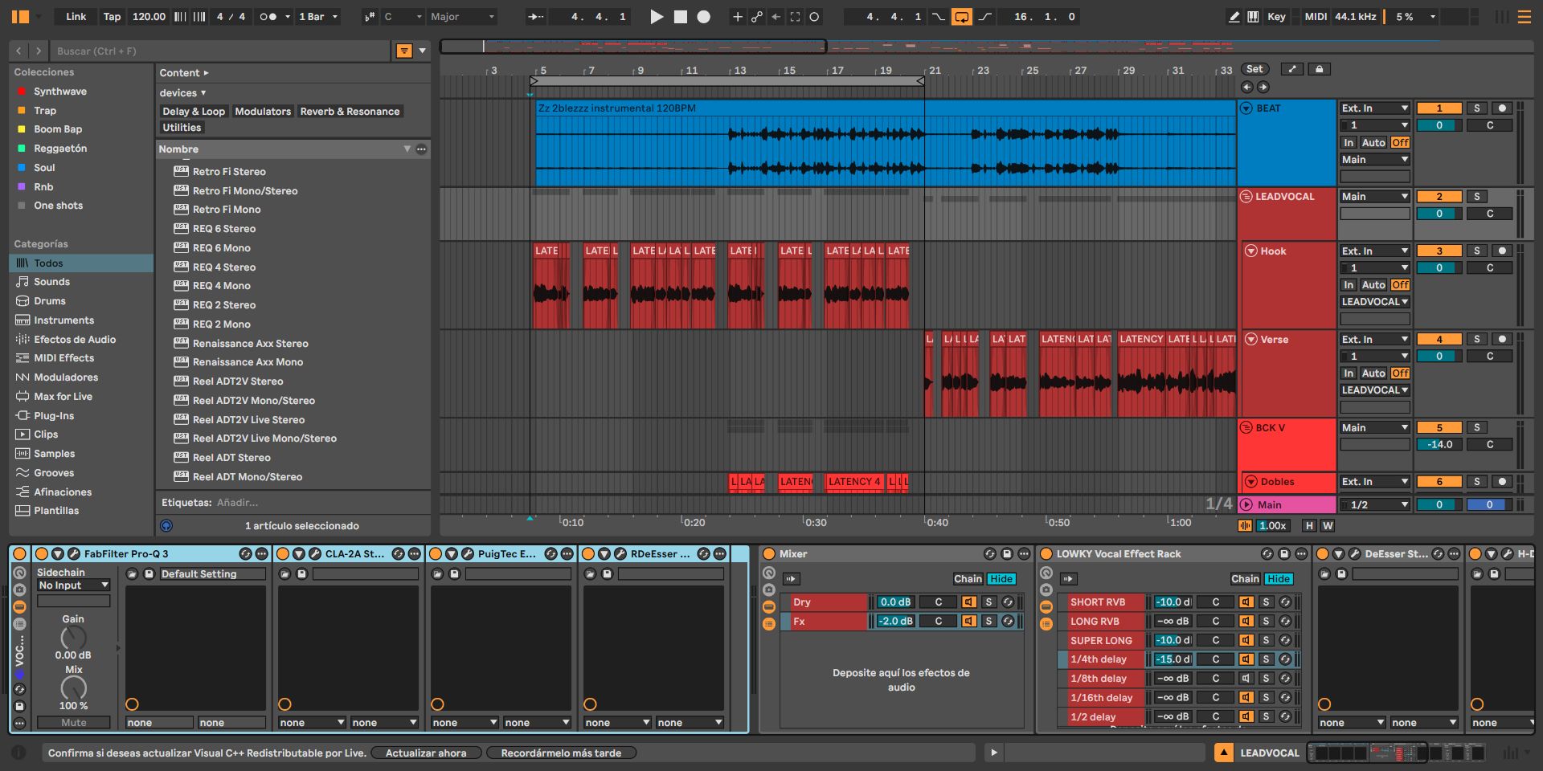
Task: Arm the Hook track for recording
Action: tap(1501, 251)
